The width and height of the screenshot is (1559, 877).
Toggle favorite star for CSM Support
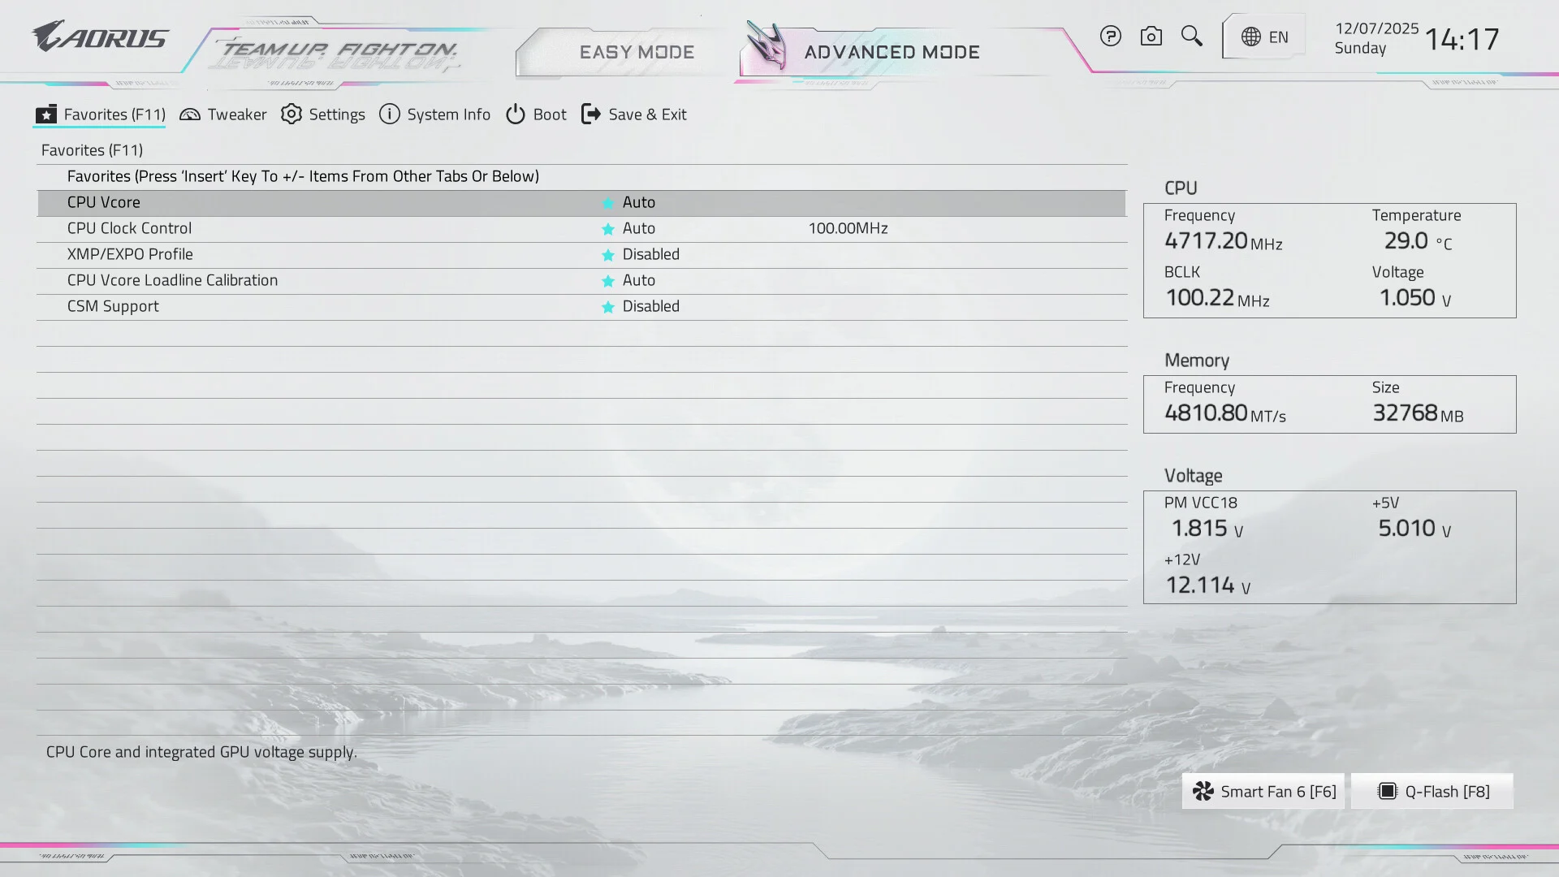607,308
